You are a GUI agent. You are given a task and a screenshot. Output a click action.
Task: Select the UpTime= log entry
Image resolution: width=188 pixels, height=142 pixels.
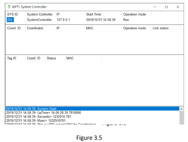(92, 112)
